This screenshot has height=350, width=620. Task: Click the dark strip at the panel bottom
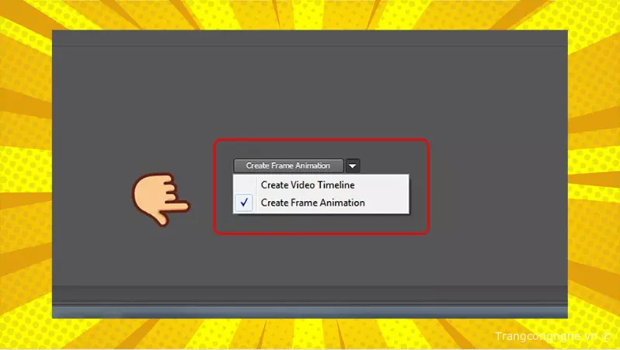click(x=311, y=295)
